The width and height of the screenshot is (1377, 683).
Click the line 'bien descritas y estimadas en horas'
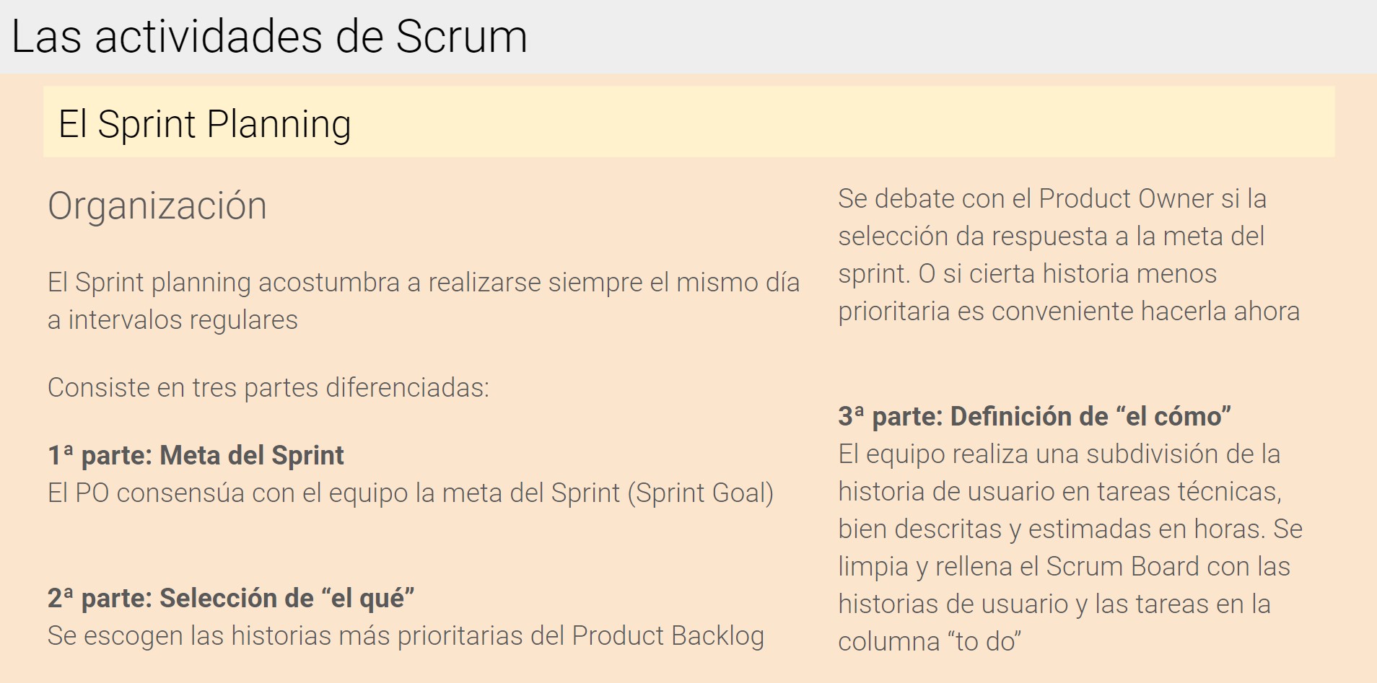[1070, 529]
